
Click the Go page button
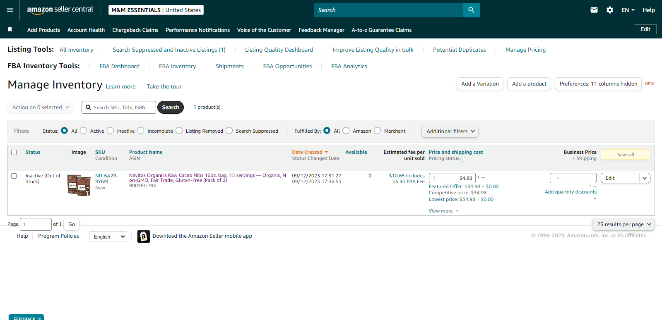tap(72, 224)
